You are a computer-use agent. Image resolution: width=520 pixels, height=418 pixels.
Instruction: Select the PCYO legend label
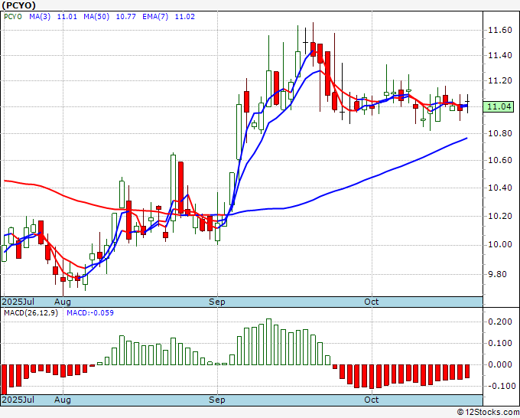(12, 17)
